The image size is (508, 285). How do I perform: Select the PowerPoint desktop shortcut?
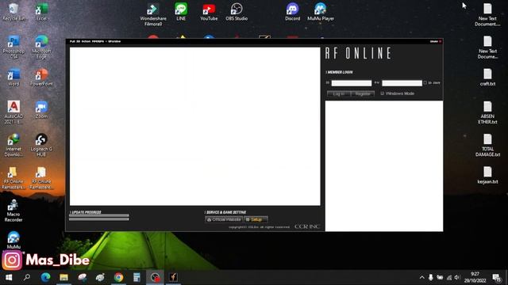pyautogui.click(x=41, y=78)
